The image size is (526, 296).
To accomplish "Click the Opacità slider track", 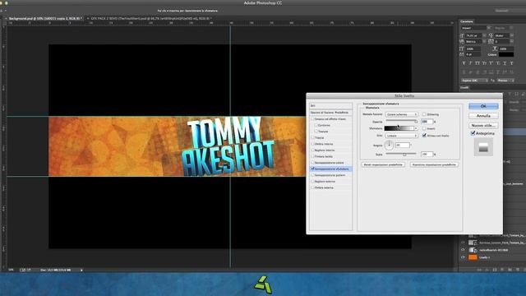I will pos(401,121).
